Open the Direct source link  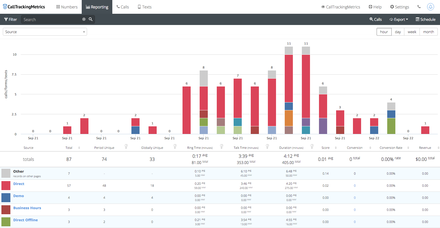(19, 184)
